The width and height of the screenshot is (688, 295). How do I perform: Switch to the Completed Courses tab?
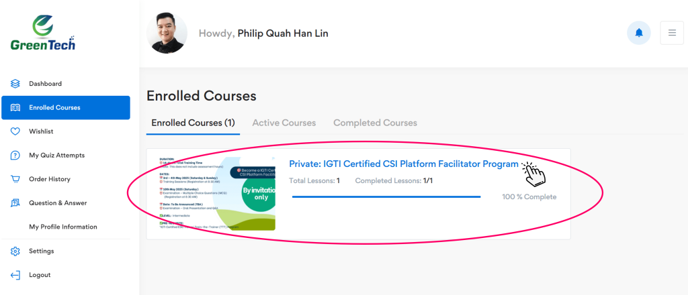(375, 123)
